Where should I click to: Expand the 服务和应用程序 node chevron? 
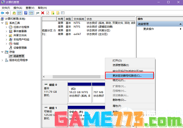(2, 60)
